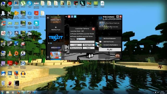Click the launcher folder path field

click(82, 42)
